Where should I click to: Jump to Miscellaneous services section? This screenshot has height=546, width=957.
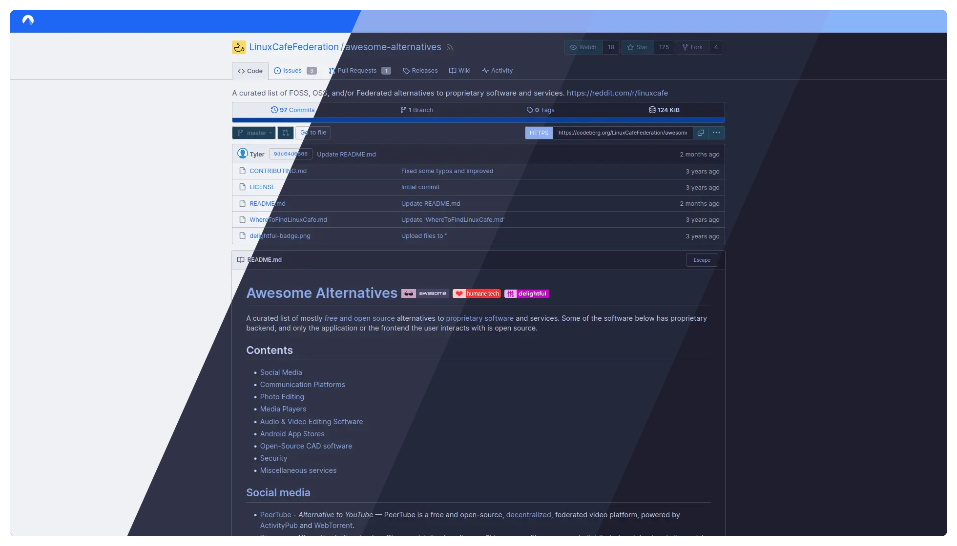pyautogui.click(x=298, y=470)
